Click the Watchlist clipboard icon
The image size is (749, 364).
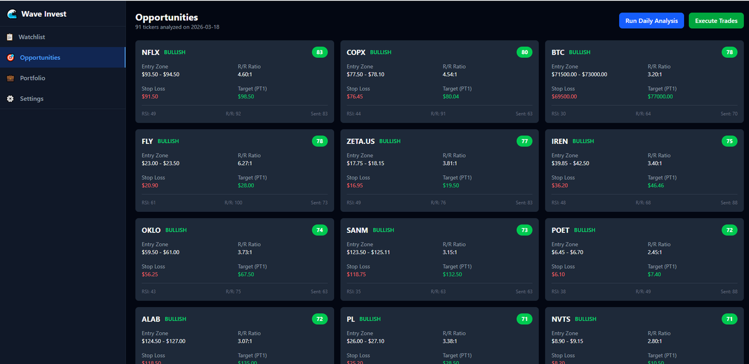click(10, 37)
